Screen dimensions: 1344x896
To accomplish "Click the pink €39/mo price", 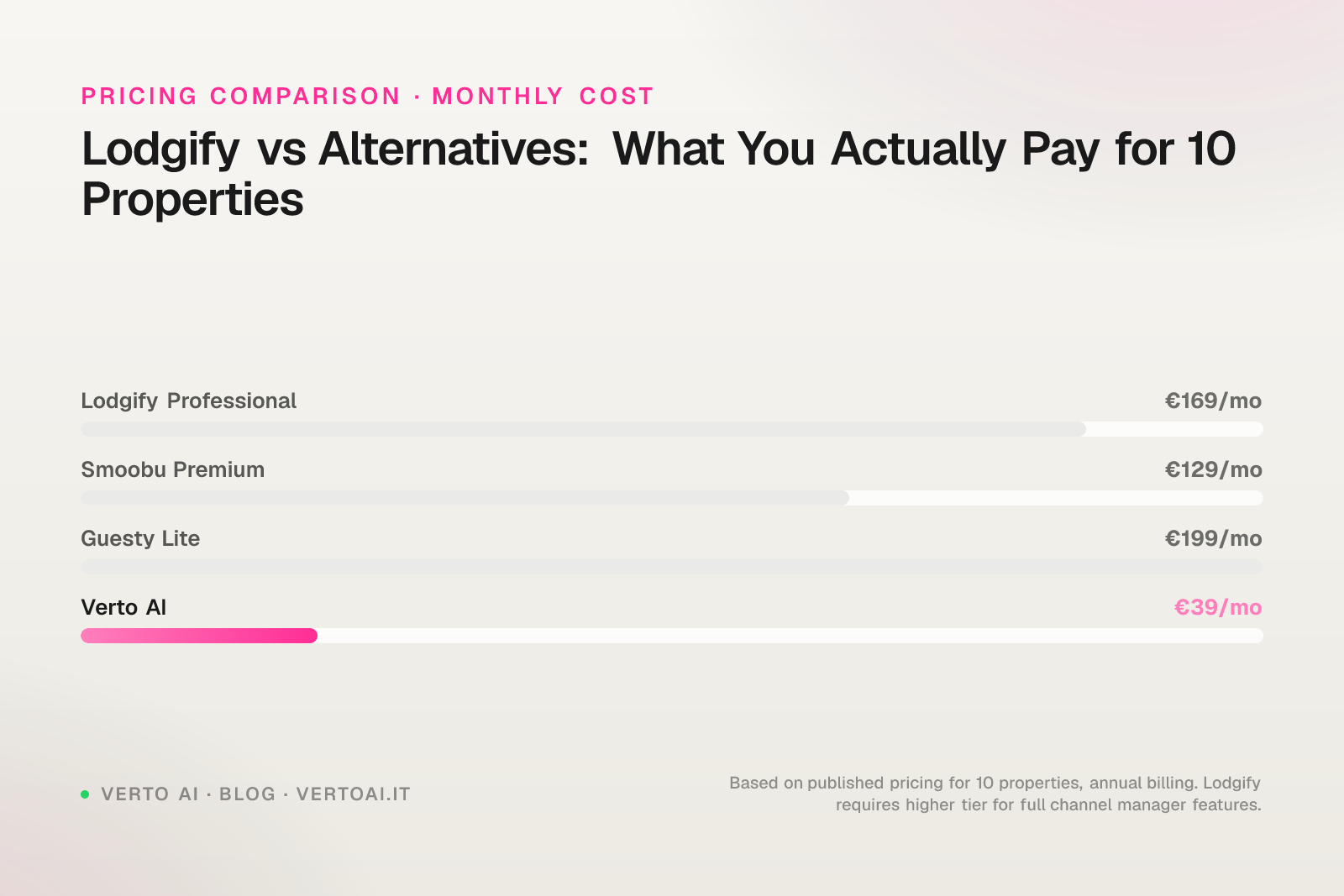I will (1217, 607).
